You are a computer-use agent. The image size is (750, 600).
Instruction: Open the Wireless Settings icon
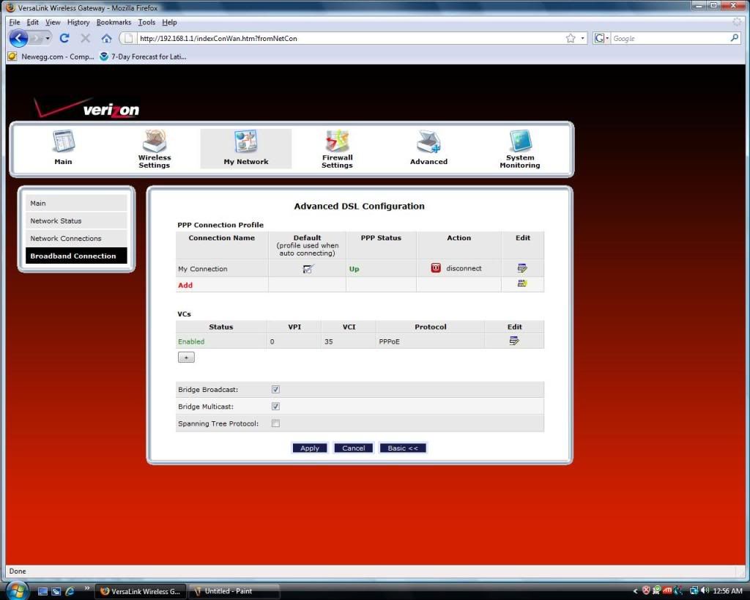tap(155, 141)
